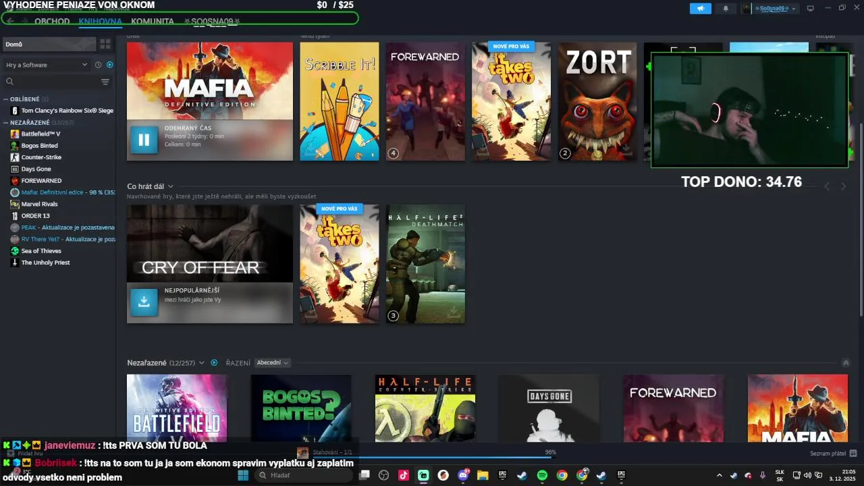Image resolution: width=864 pixels, height=486 pixels.
Task: Download Cry of Fear via blue install button
Action: tap(144, 302)
